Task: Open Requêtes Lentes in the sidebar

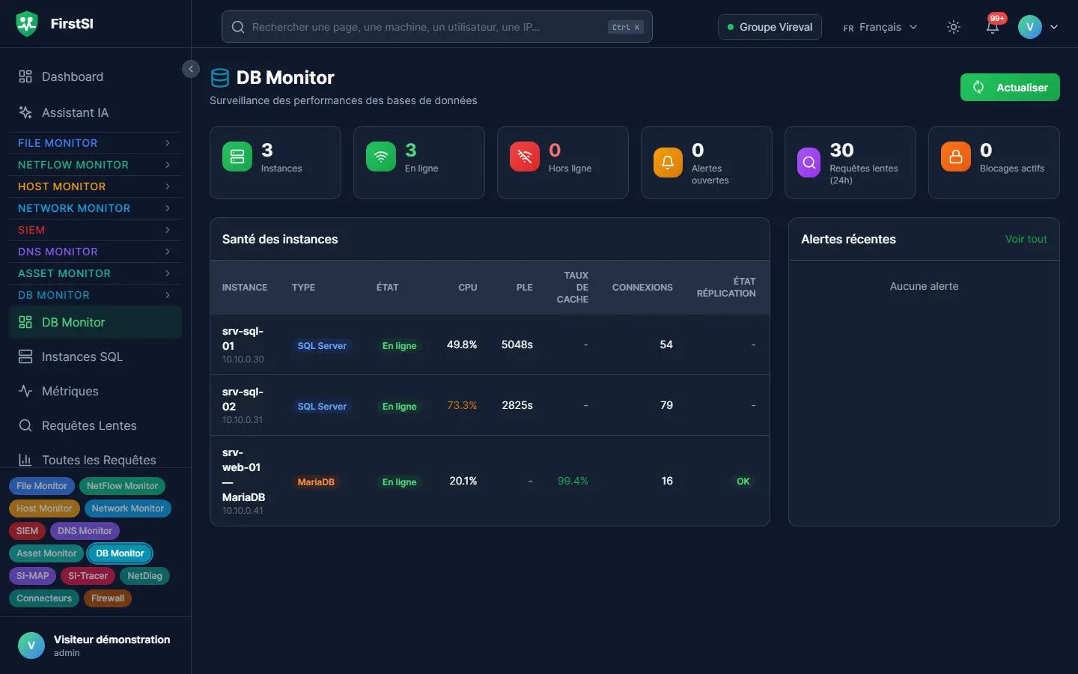Action: pos(95,425)
